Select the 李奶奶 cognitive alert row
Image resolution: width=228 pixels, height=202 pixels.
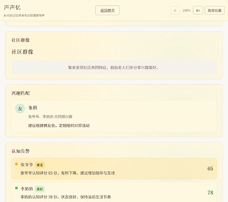[x=114, y=192]
